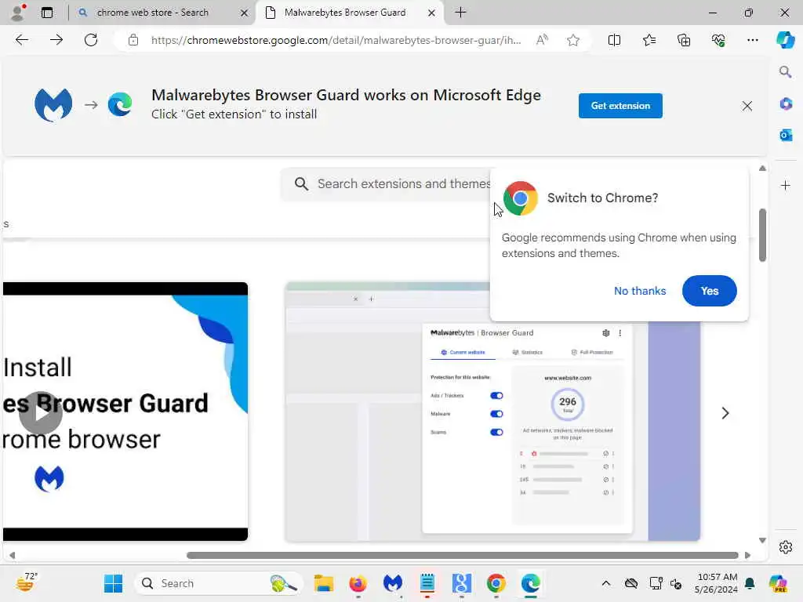Click the taskbar Search box
This screenshot has width=803, height=602.
tap(220, 583)
